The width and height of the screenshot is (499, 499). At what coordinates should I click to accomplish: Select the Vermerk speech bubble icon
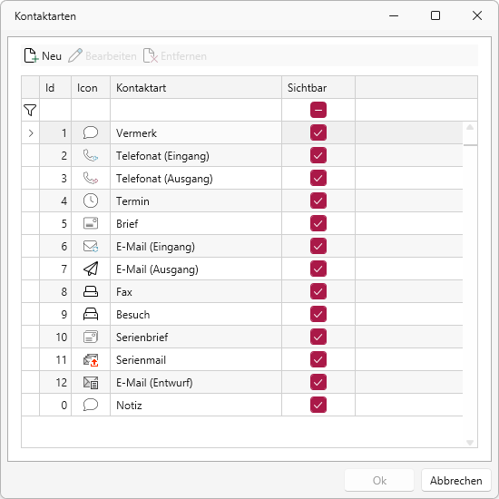point(91,132)
